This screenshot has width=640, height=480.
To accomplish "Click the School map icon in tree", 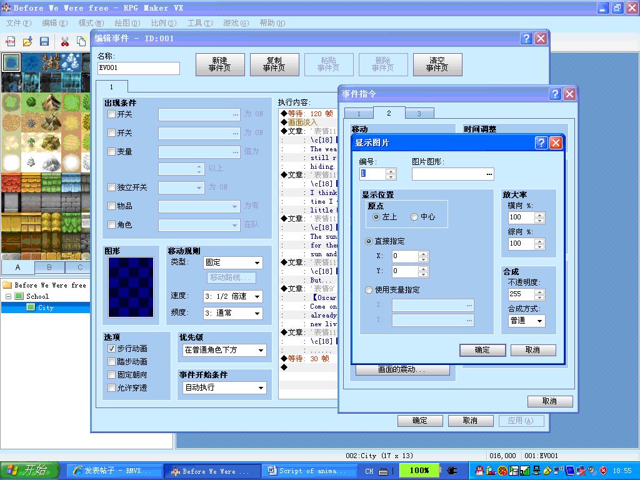I will tap(19, 296).
